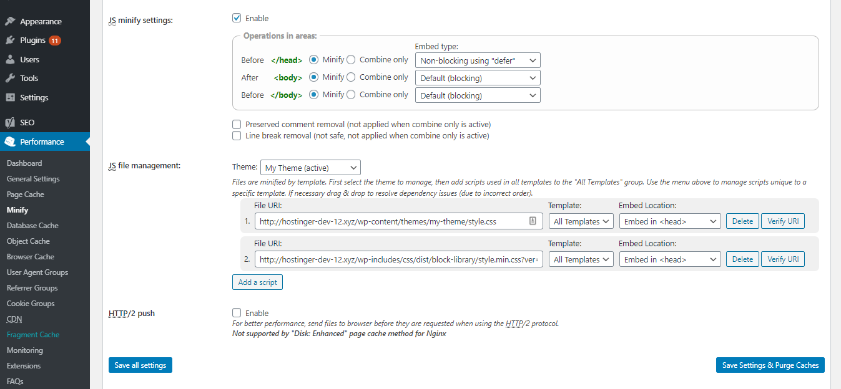Open the Theme selector showing My Theme (active)

pyautogui.click(x=310, y=167)
